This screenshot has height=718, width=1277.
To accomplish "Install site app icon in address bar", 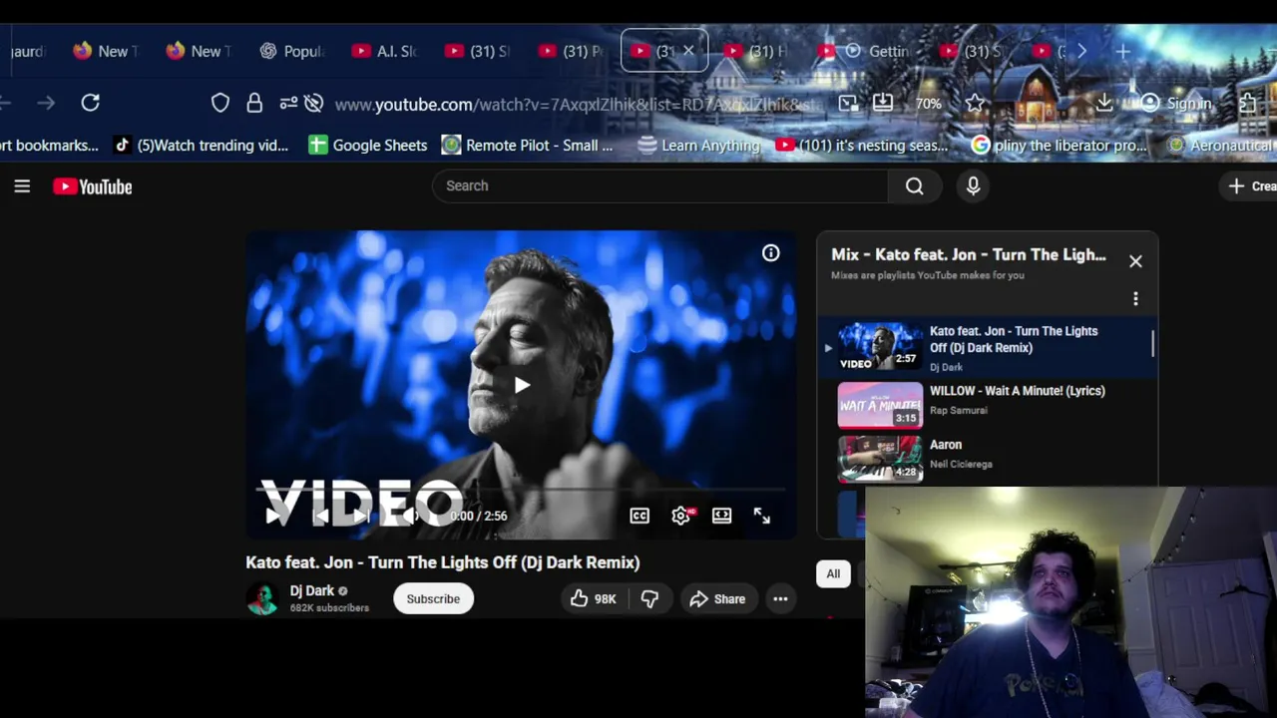I will pyautogui.click(x=883, y=103).
